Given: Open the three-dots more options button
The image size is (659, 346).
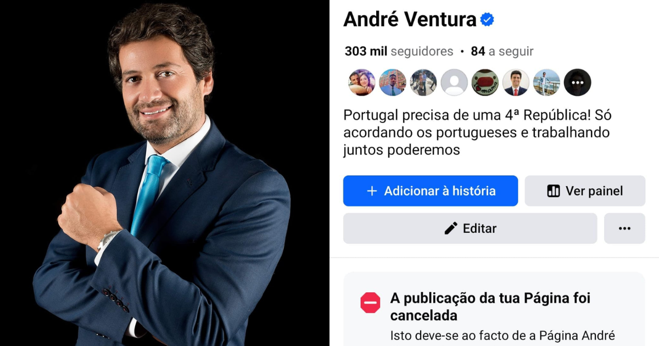Looking at the screenshot, I should point(624,228).
